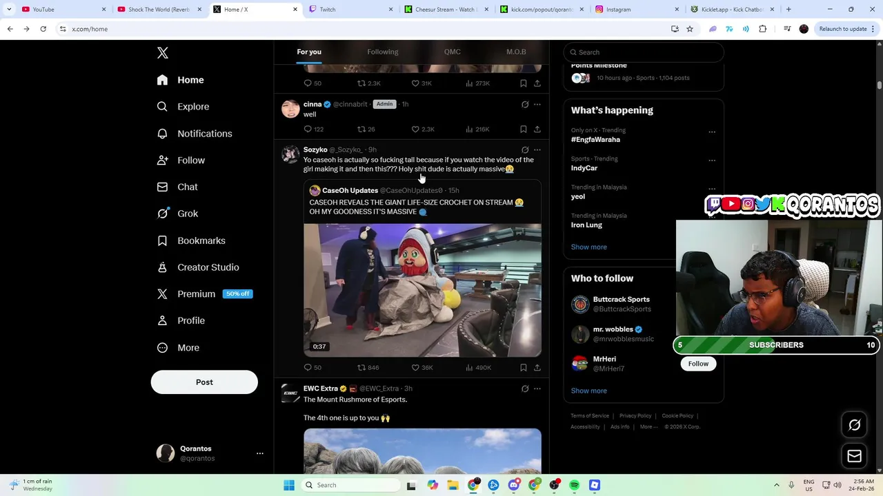Open options for #EngfaWaraha trend

click(x=712, y=132)
